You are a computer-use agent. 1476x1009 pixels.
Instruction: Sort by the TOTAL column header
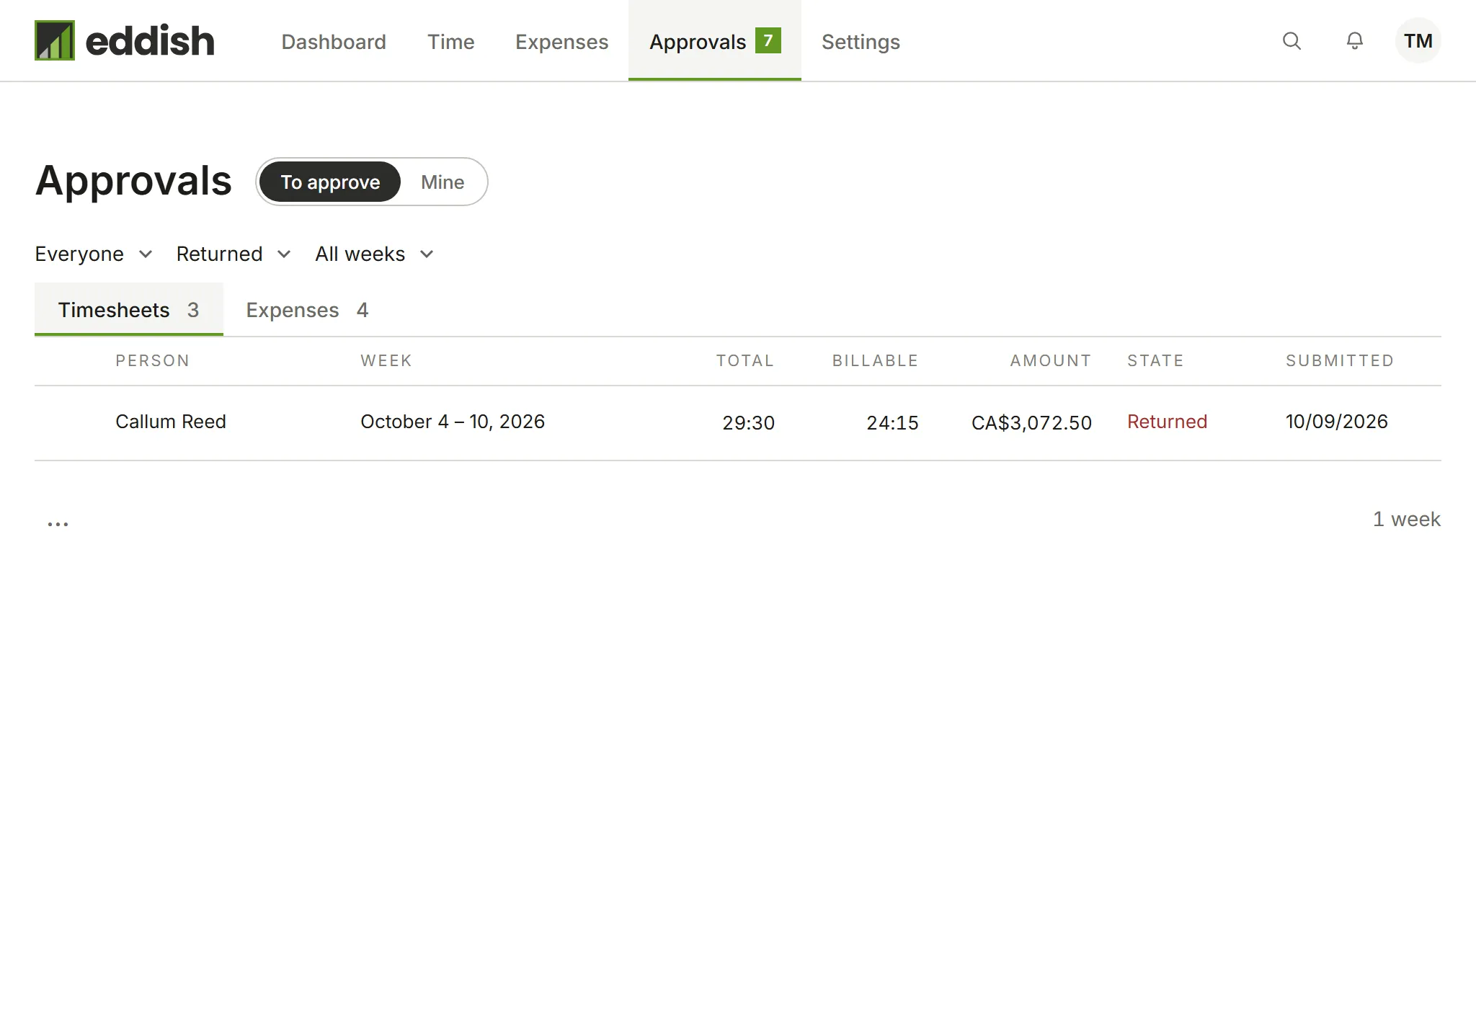(x=745, y=360)
